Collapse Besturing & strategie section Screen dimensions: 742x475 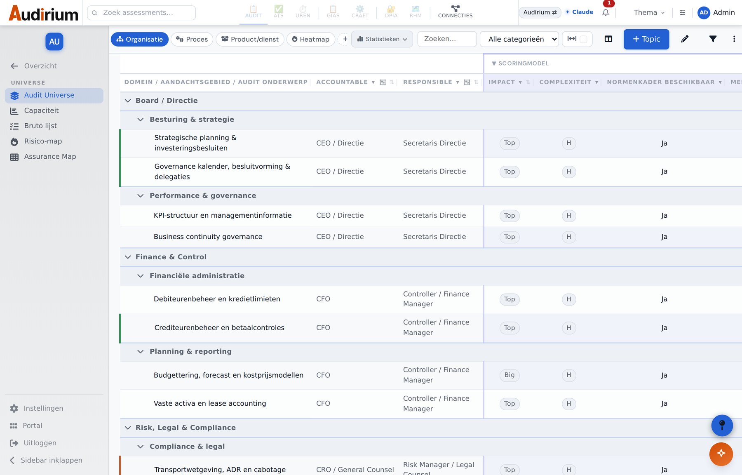141,120
